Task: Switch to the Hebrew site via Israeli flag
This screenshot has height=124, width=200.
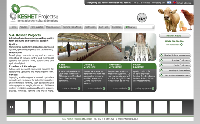Action: point(169,2)
